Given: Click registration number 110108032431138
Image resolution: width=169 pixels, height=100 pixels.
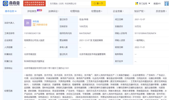Looking at the screenshot, I should point(32,33).
